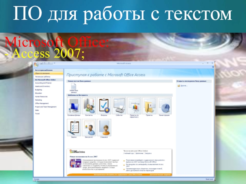Pick the Проекты по маркетингу template

134,105
